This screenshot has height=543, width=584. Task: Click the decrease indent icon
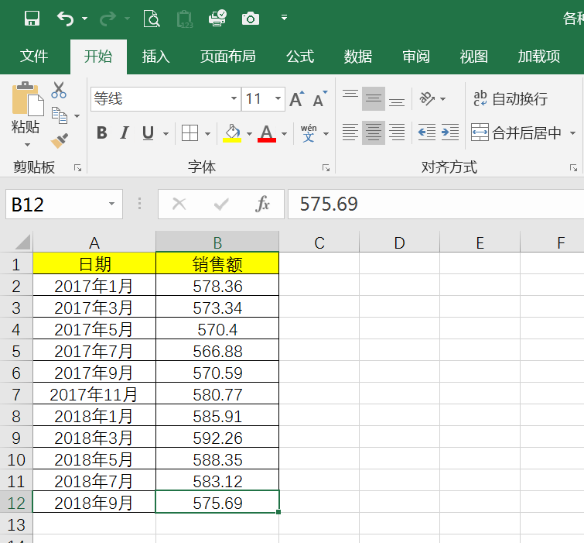click(426, 132)
